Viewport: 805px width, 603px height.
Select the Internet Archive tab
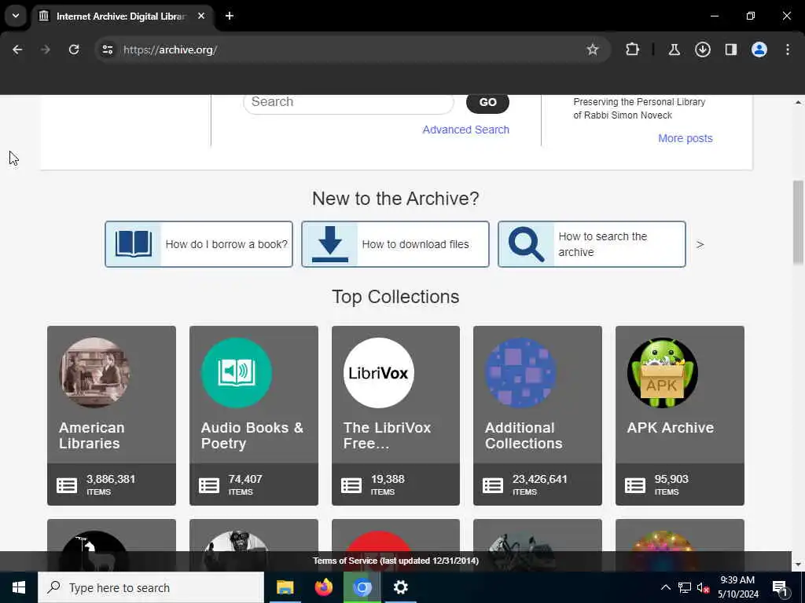tap(122, 16)
